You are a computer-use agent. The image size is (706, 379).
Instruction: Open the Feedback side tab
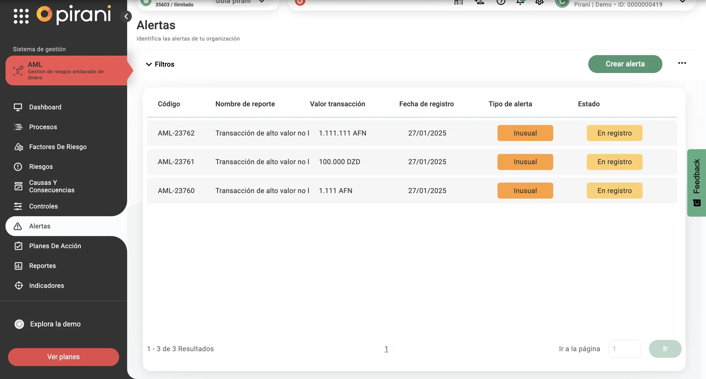click(697, 182)
